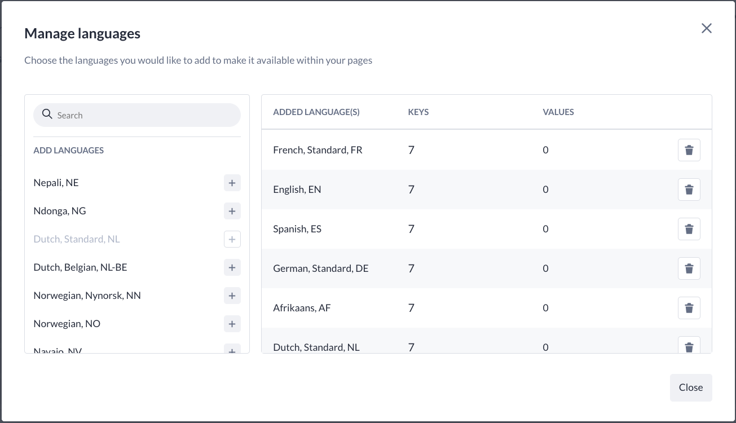Click keys count 7 for Afrikaans row
Image resolution: width=736 pixels, height=423 pixels.
click(x=411, y=308)
